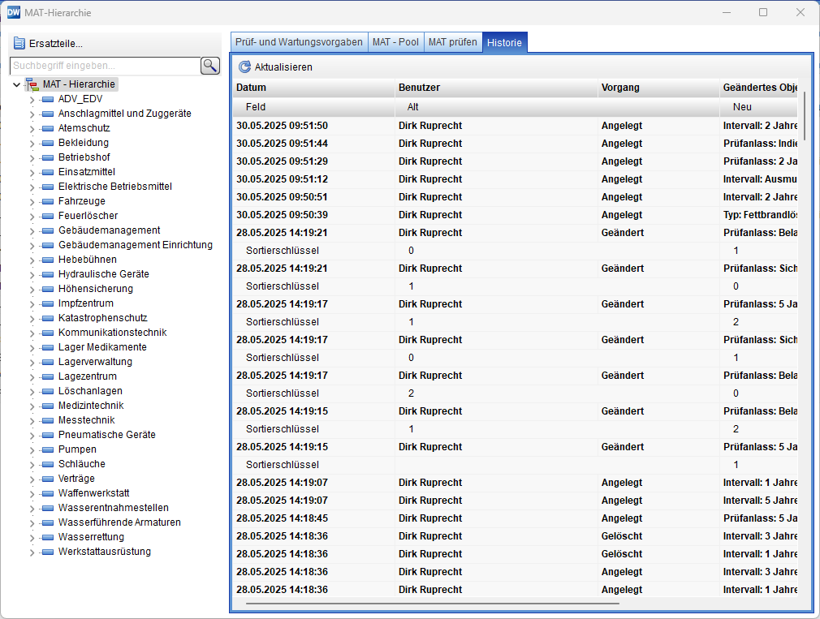Expand the ADV_EDV tree node

click(x=32, y=100)
